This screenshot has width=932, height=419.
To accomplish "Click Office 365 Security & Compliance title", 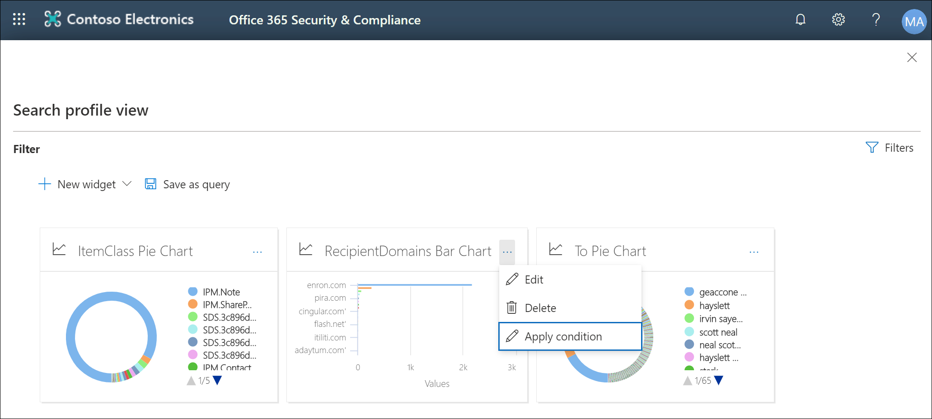I will (324, 20).
